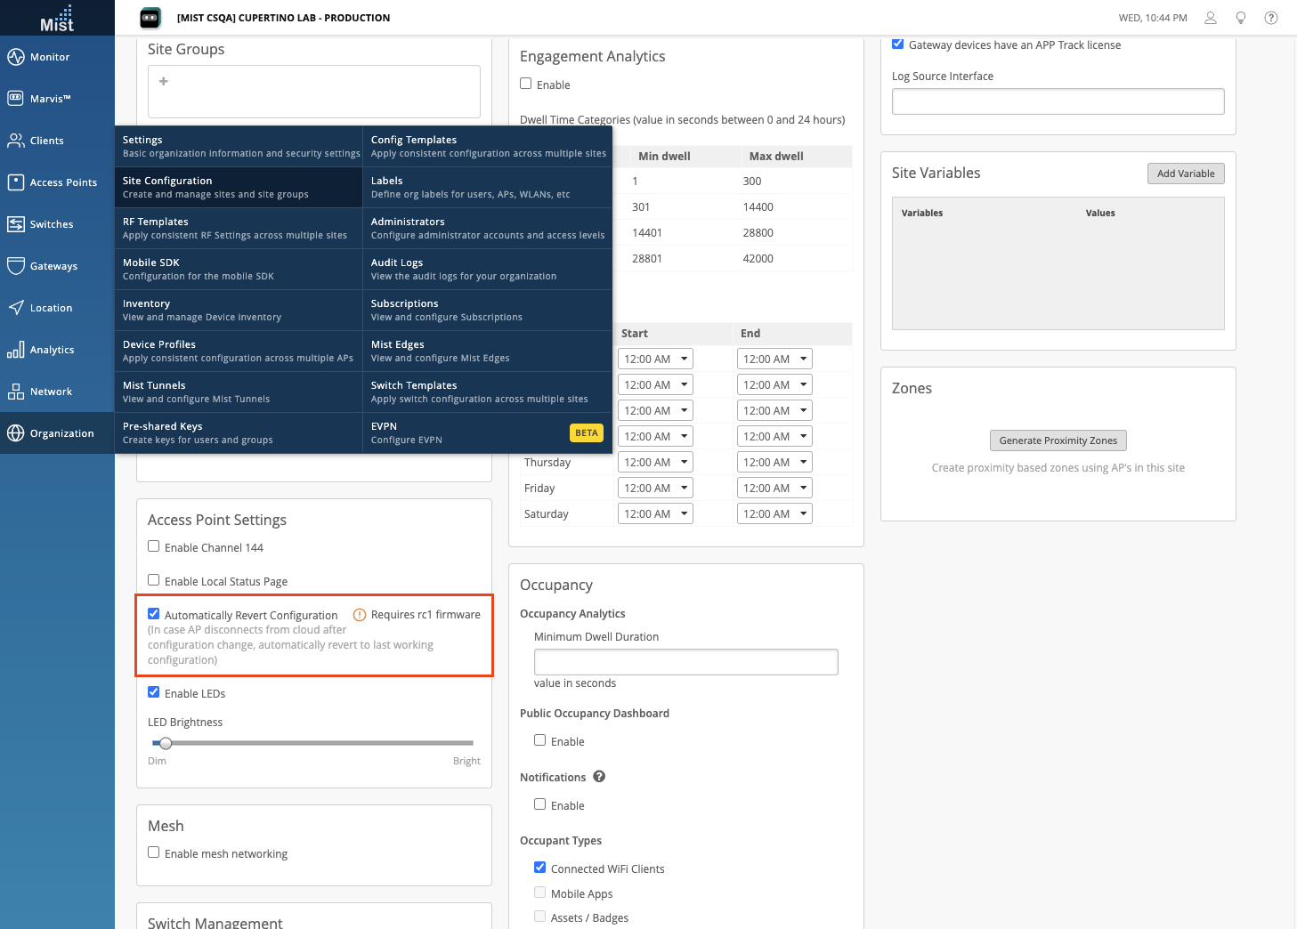Open the user account icon

click(1210, 18)
